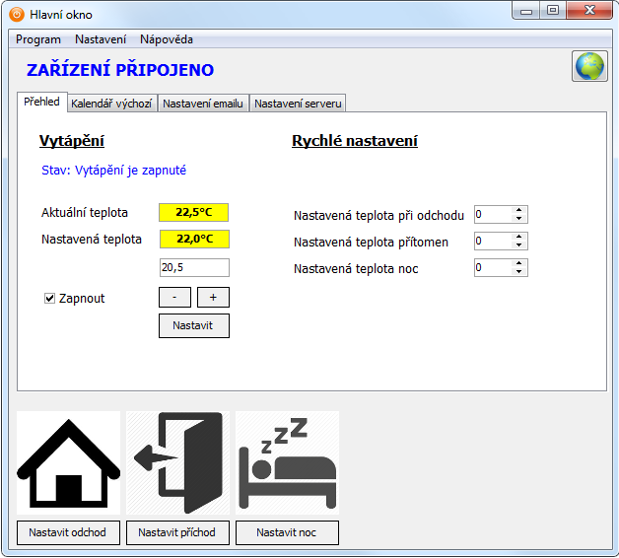Click the globe icon in top right
The height and width of the screenshot is (558, 619).
click(x=588, y=66)
